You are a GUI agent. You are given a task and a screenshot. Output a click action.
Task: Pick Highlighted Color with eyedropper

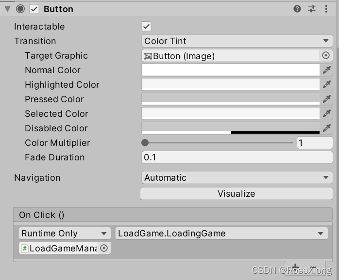(326, 84)
